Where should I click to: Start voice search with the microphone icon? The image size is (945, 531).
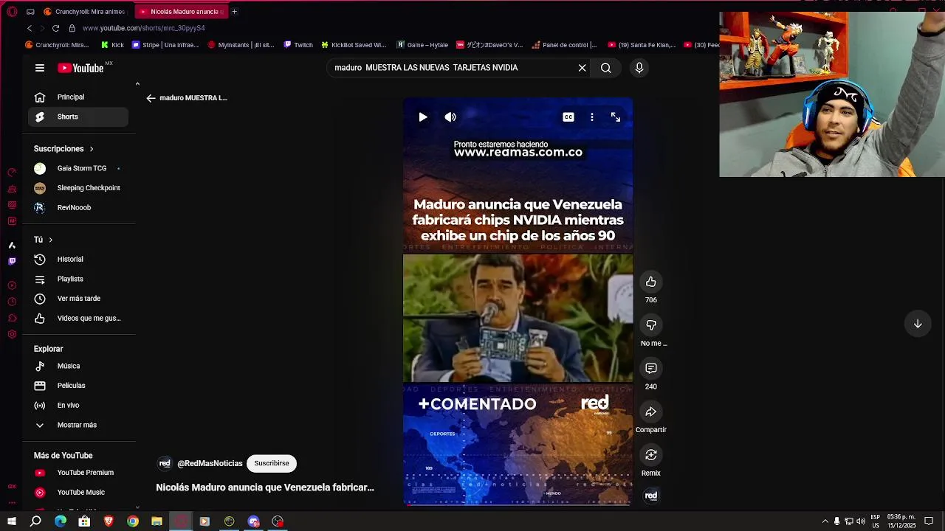[x=639, y=68]
